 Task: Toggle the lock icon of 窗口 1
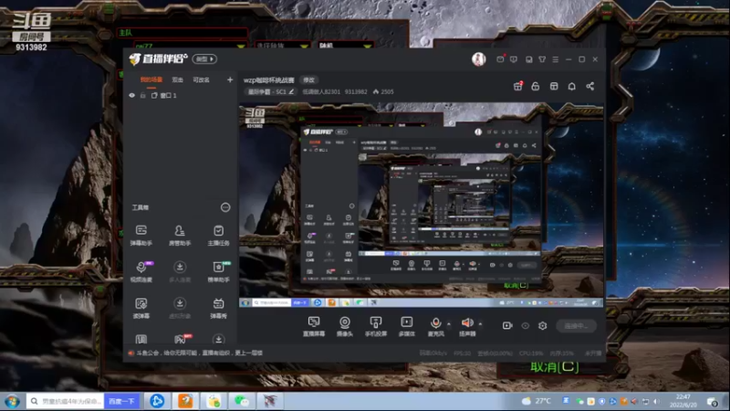pos(143,95)
